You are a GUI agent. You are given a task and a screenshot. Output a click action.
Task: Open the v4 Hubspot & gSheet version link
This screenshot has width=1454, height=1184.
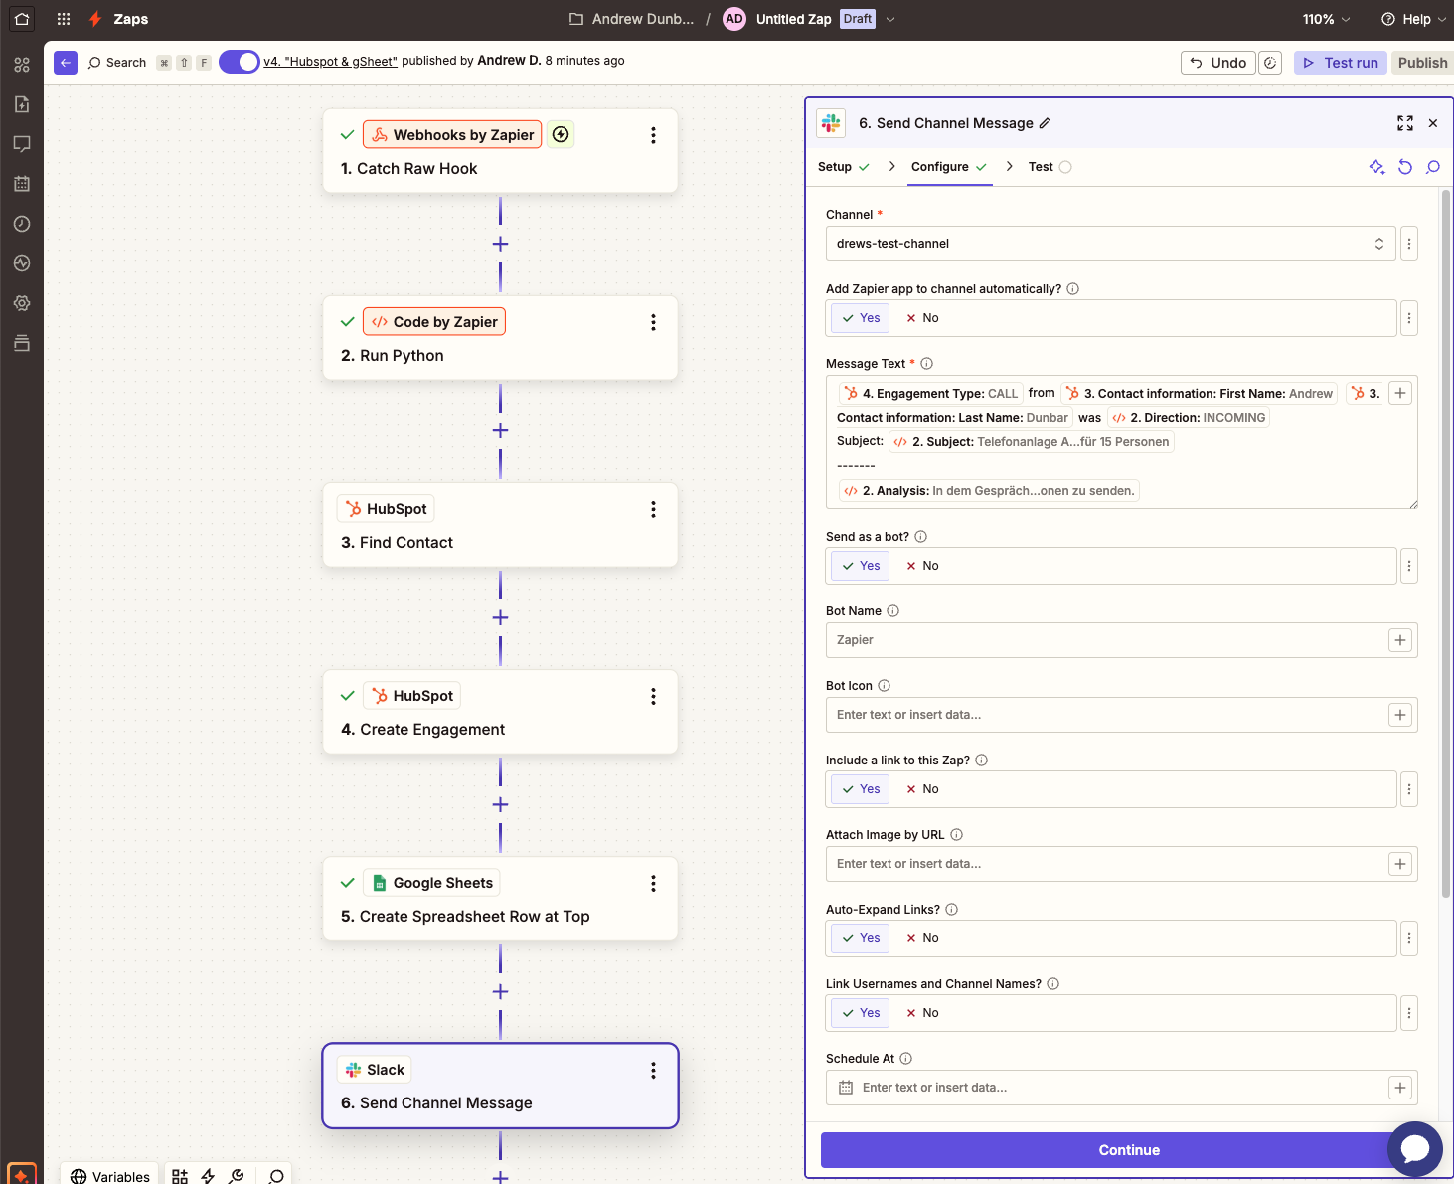(x=330, y=62)
